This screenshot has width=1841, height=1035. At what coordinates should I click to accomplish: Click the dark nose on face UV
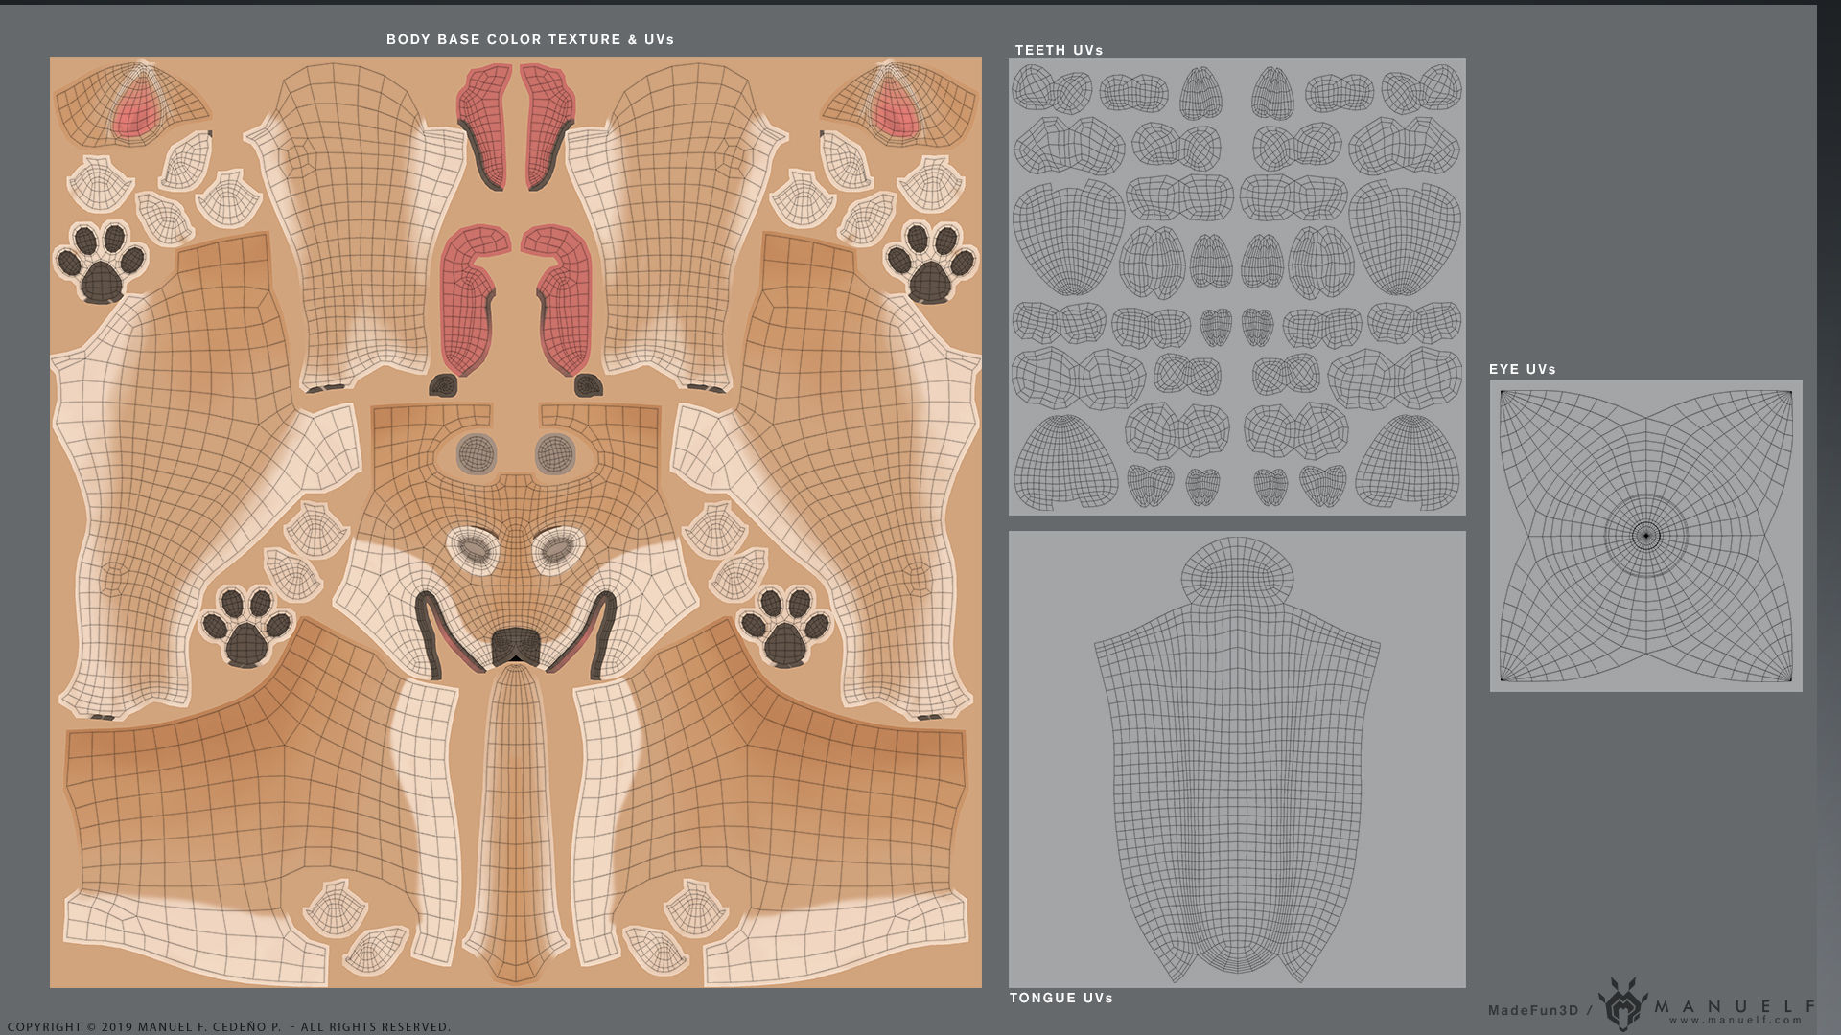516,645
